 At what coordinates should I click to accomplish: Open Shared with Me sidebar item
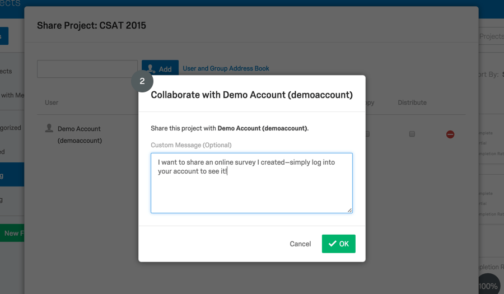[12, 95]
